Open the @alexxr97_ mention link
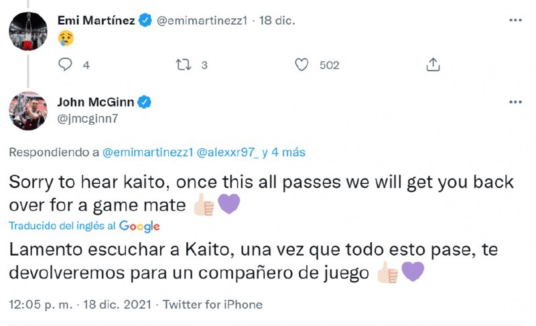 click(x=226, y=152)
